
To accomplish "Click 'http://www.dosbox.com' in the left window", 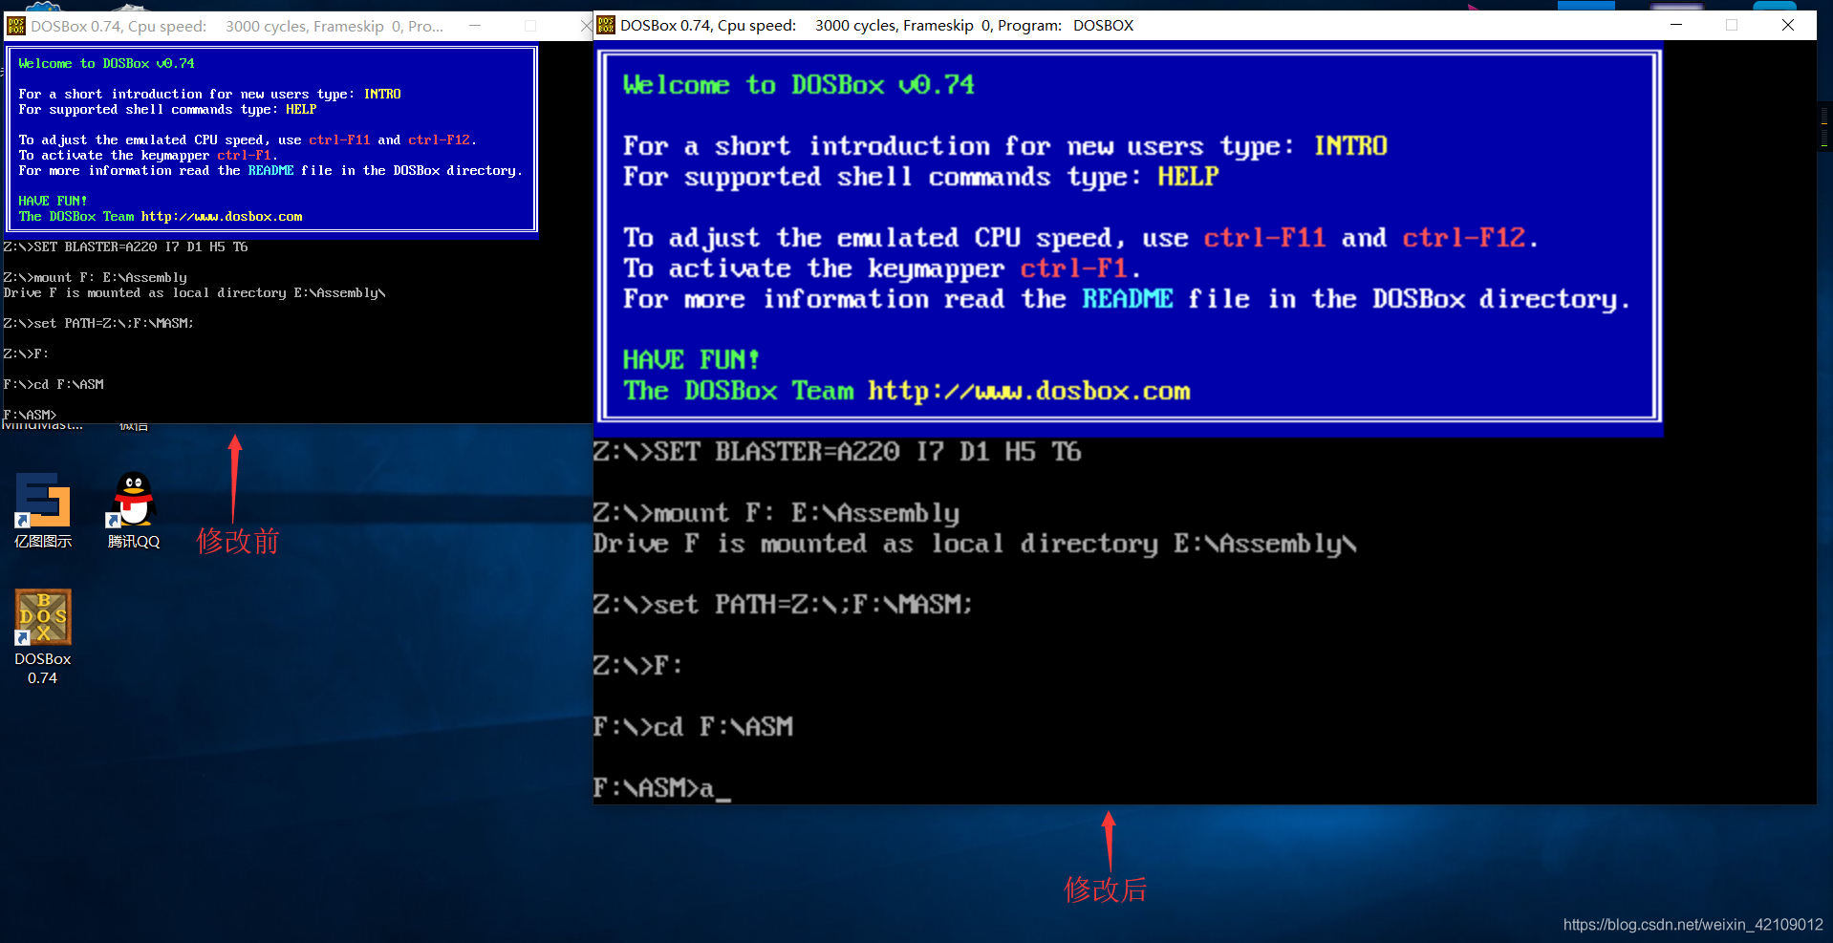I will (x=222, y=217).
